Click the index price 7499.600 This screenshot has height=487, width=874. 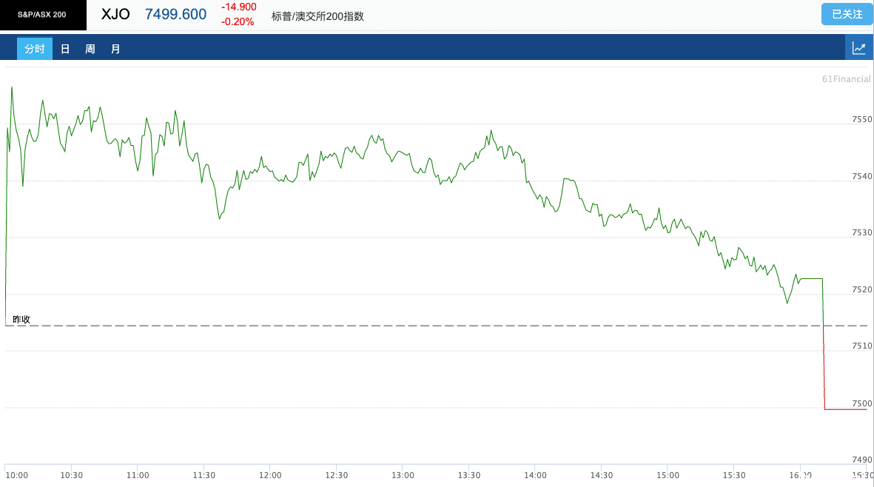(175, 14)
